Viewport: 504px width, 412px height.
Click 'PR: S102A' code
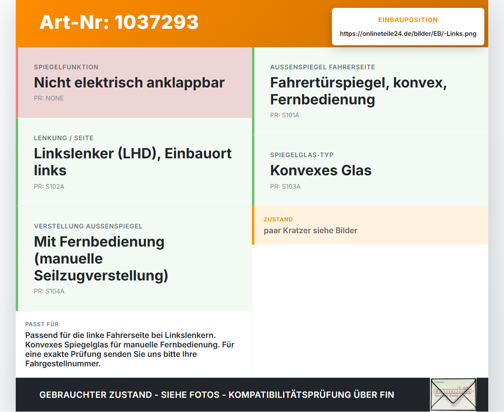pyautogui.click(x=49, y=186)
